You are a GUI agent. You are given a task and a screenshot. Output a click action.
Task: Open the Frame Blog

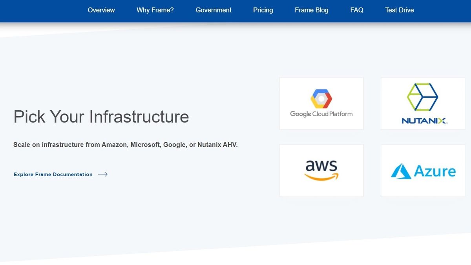[x=311, y=10]
